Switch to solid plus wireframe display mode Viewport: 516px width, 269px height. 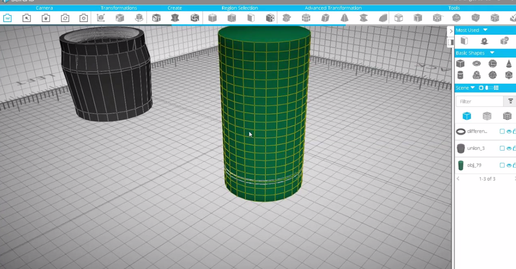[x=507, y=116]
